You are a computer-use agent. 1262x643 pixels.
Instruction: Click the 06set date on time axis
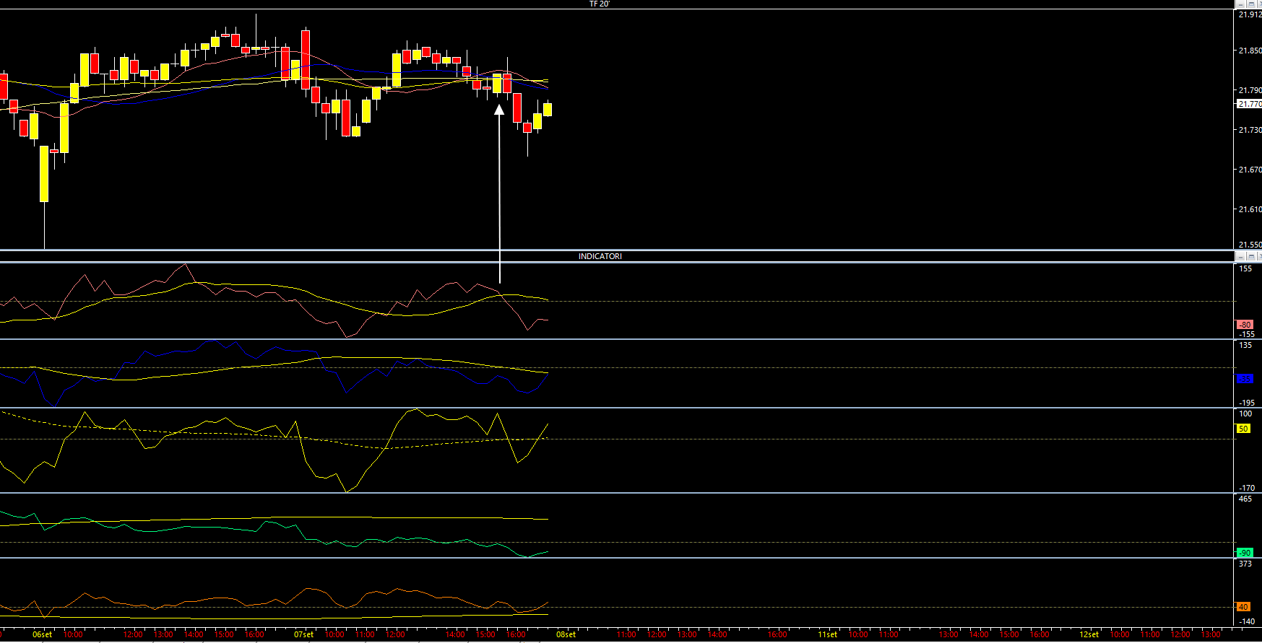tap(42, 634)
